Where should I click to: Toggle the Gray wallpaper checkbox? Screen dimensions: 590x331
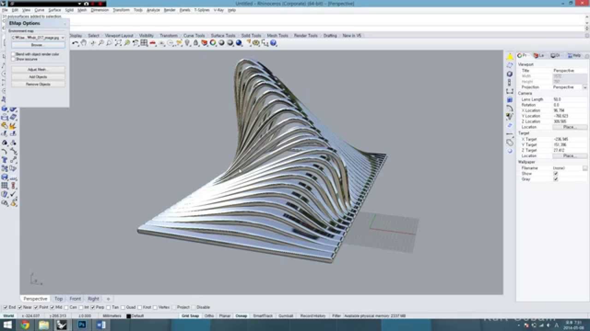point(555,179)
